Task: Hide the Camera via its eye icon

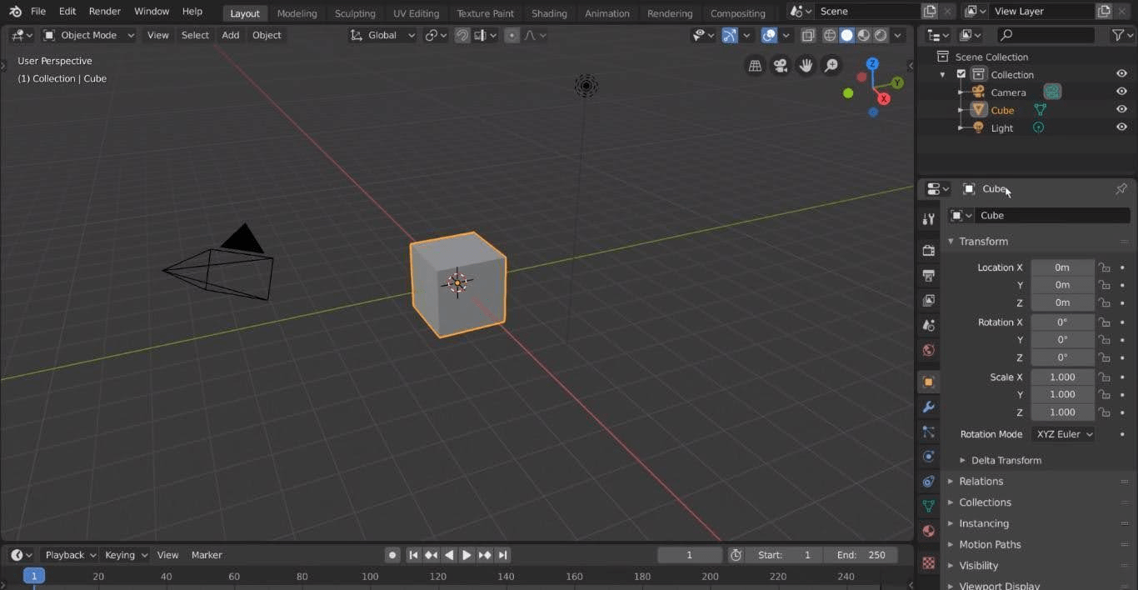Action: pos(1121,92)
